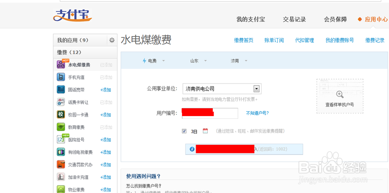This screenshot has height=193, width=389.
Task: Open the 济南供电公司 utility combo box
Action: pos(222,89)
